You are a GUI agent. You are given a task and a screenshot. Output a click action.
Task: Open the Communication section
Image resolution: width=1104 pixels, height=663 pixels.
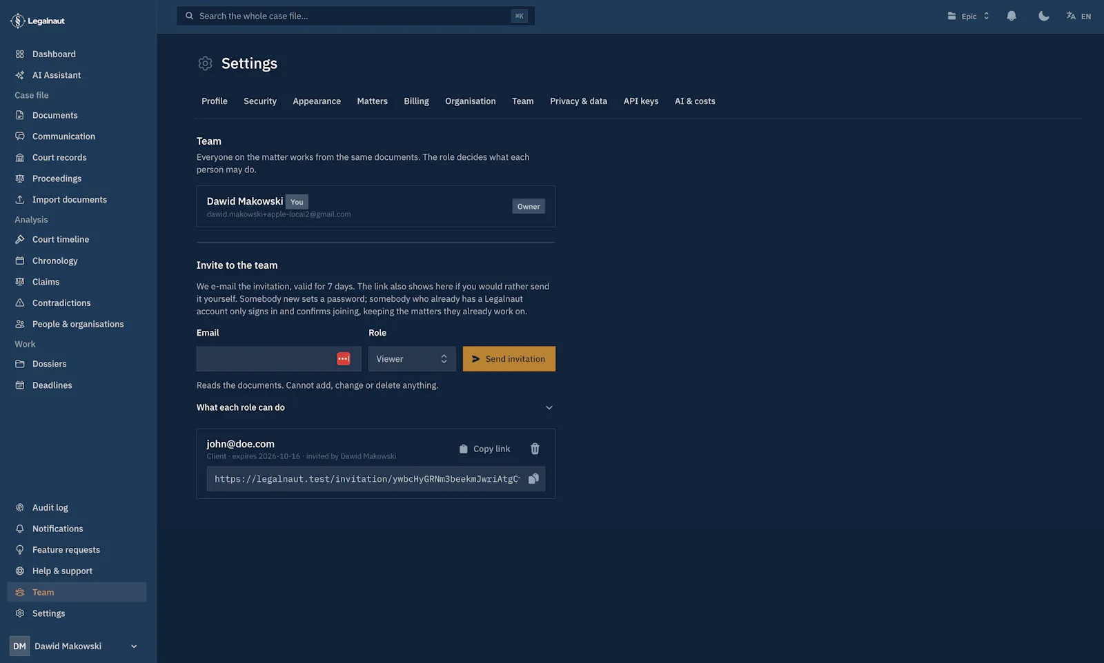click(x=77, y=136)
